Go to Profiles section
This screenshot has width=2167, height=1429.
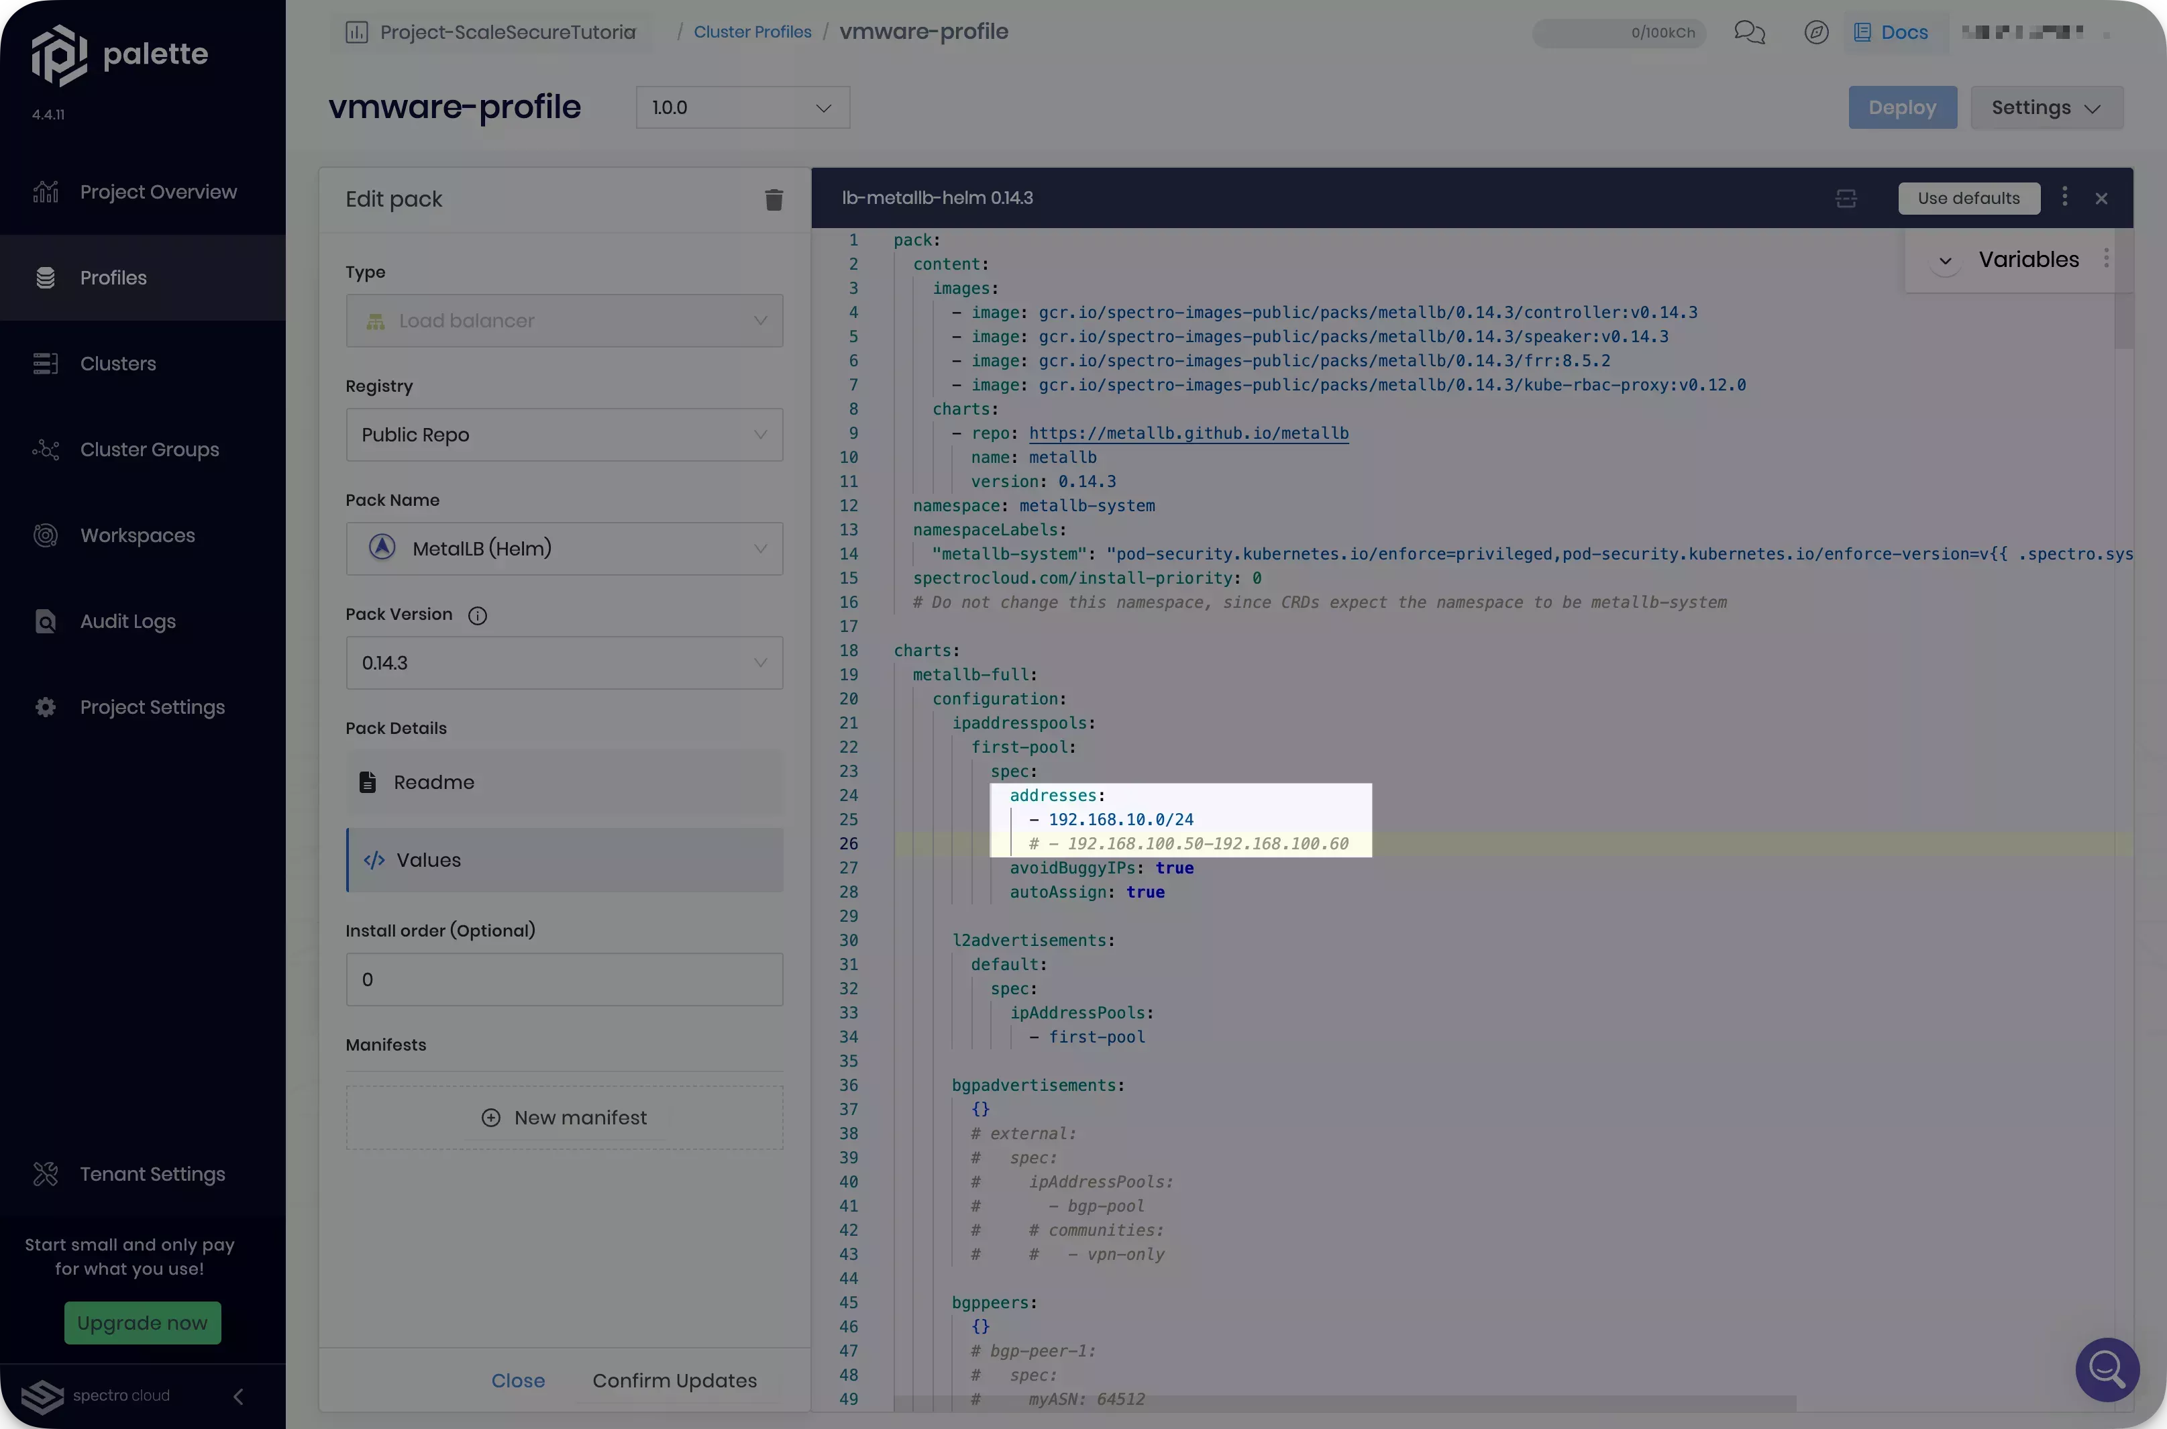click(142, 278)
